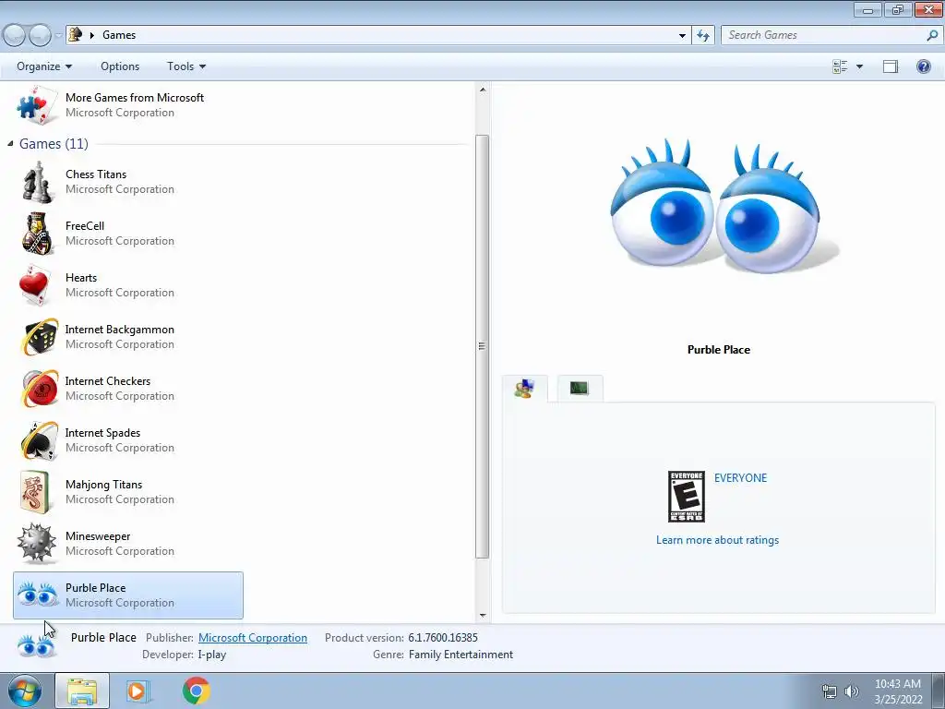
Task: Click the clock showing 10:43 AM
Action: (898, 684)
